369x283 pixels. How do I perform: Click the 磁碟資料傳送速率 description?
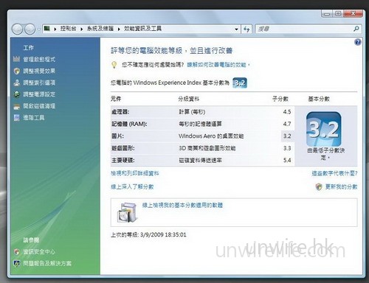click(x=200, y=161)
